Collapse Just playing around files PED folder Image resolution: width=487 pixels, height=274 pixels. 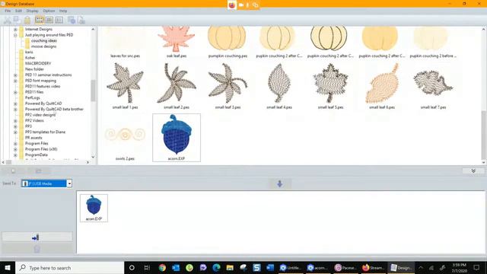[15, 35]
